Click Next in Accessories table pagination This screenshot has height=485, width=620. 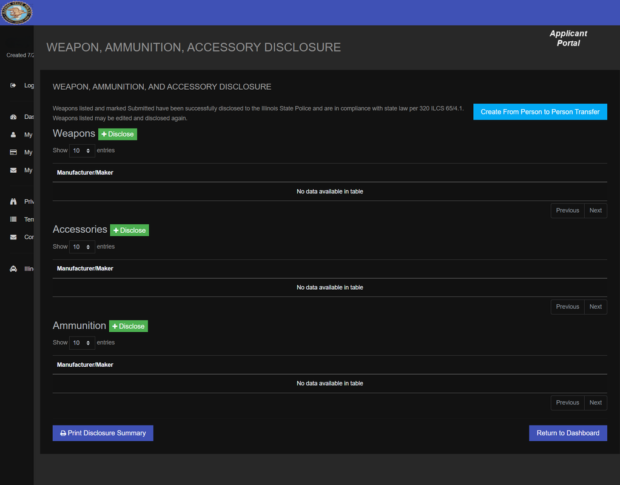point(596,307)
